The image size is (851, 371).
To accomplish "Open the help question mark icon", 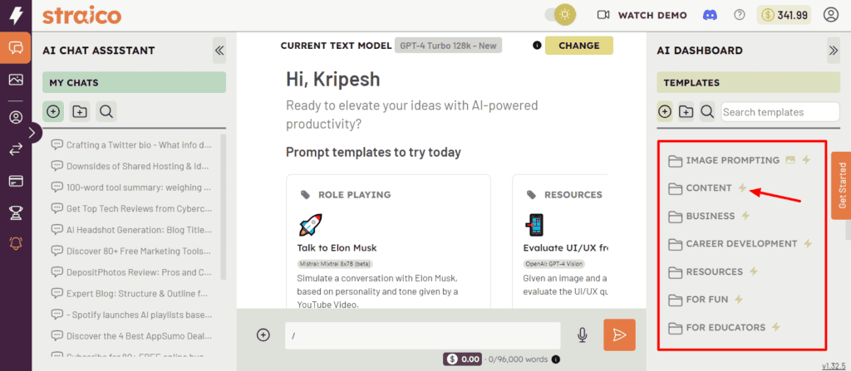I will [x=740, y=15].
